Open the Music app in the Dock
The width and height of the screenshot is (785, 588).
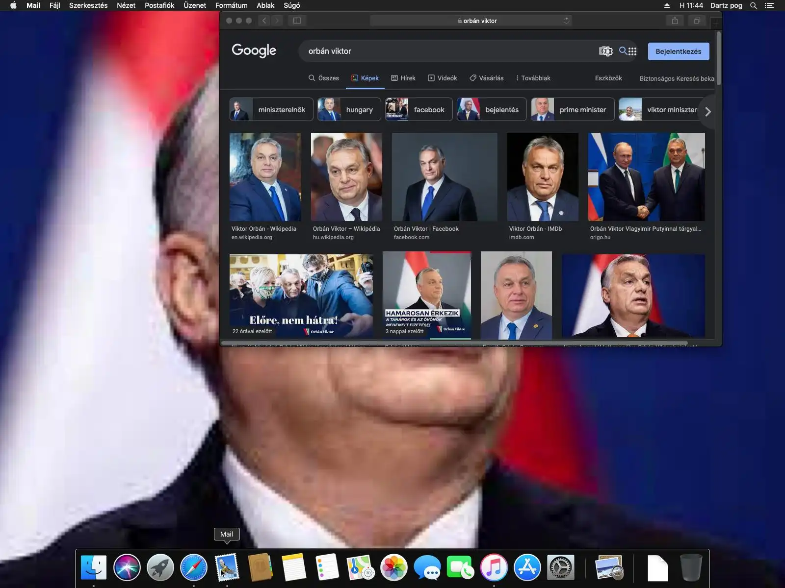[494, 567]
